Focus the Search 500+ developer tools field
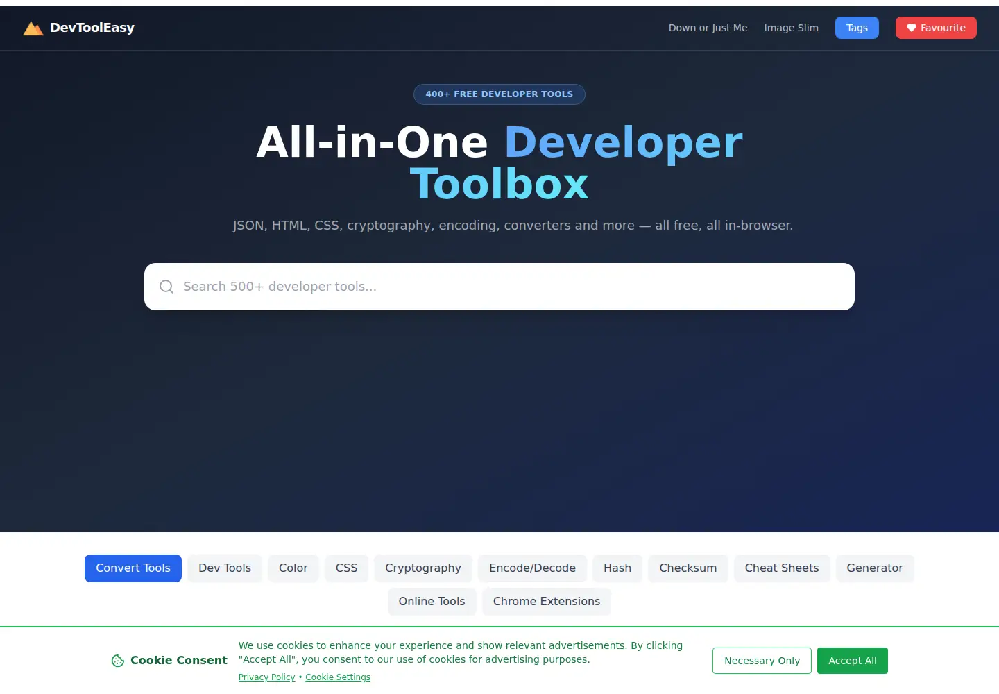999x694 pixels. tap(499, 287)
